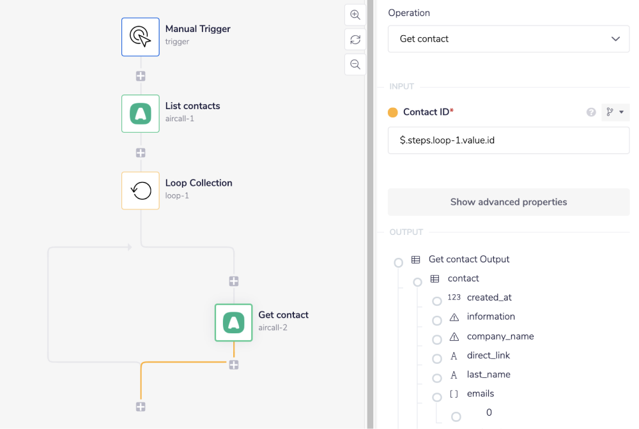The height and width of the screenshot is (429, 639).
Task: Select the Loop Collection node icon
Action: 141,190
